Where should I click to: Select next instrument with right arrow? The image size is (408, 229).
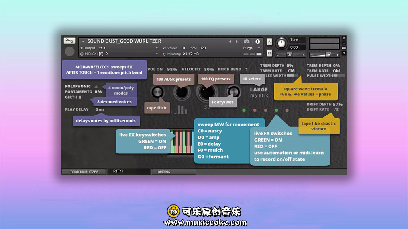[237, 41]
